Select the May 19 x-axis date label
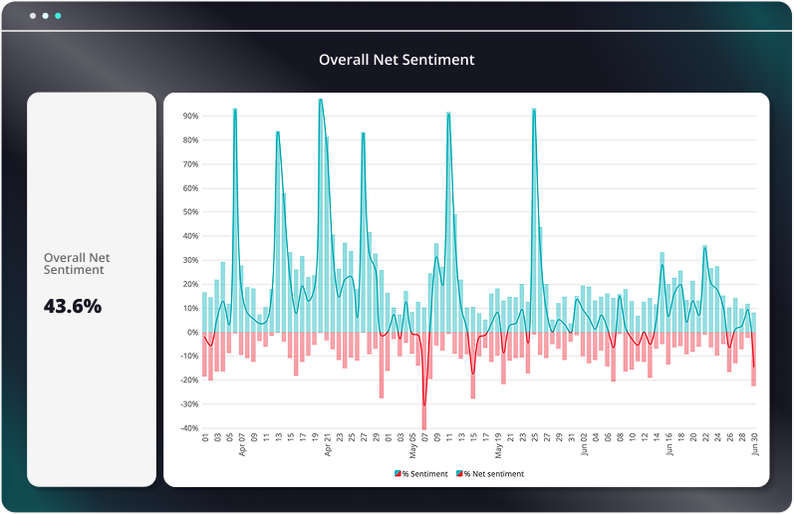The width and height of the screenshot is (794, 514). point(498,446)
